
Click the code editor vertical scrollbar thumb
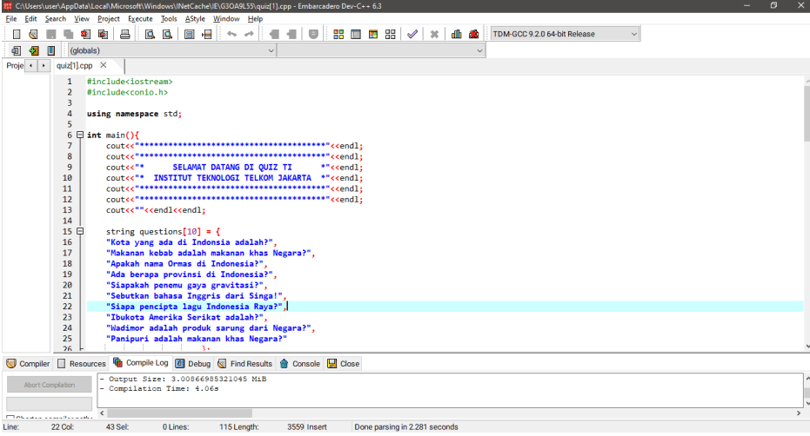tap(807, 114)
